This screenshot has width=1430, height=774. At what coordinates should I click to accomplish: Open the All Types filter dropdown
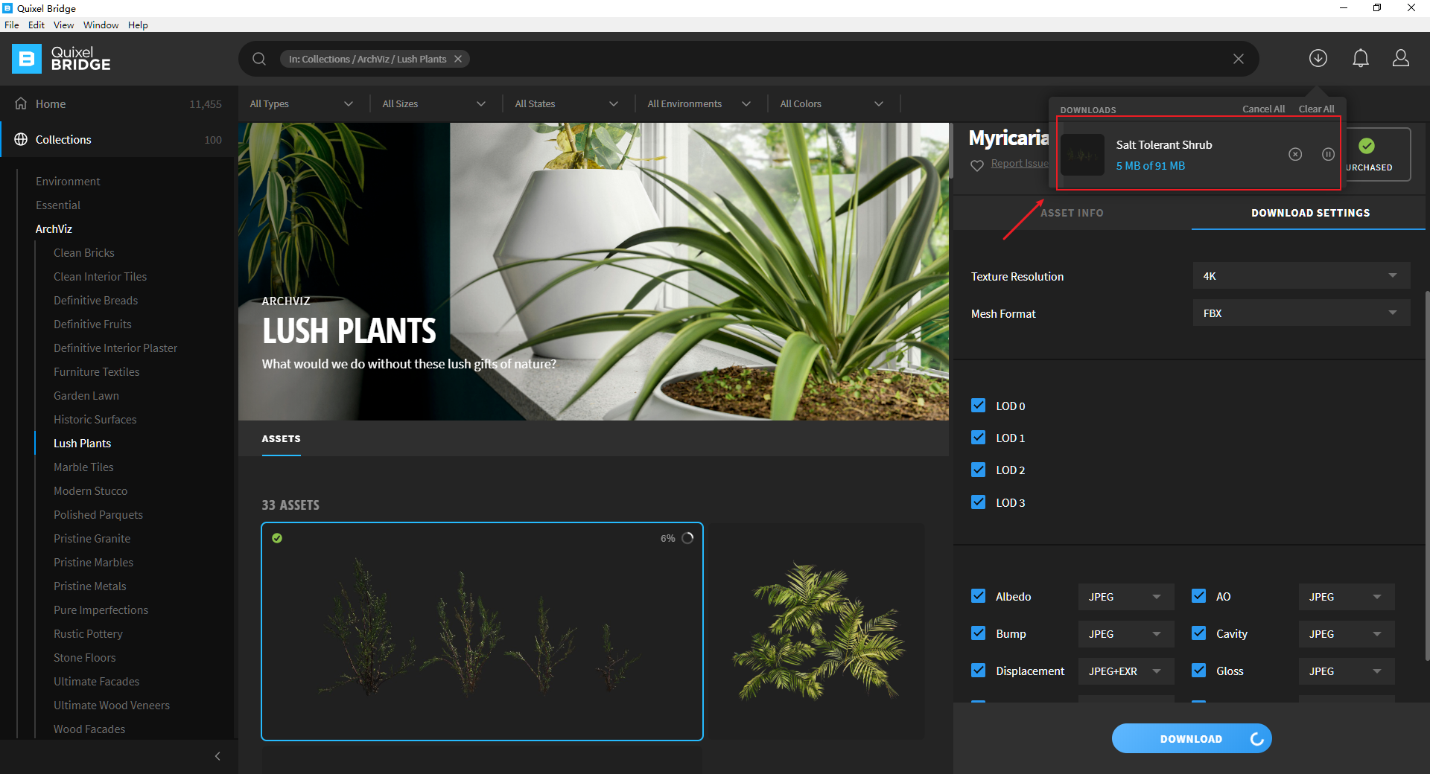(302, 103)
